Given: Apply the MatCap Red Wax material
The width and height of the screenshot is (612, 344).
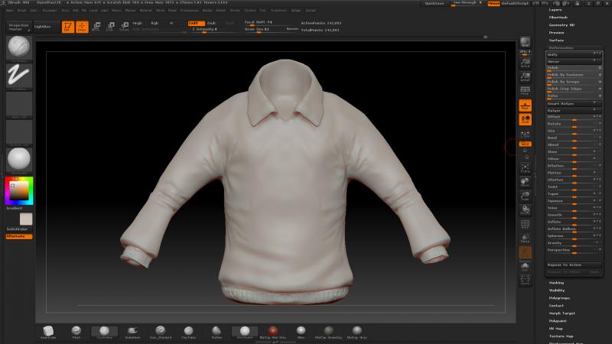Looking at the screenshot, I should tap(273, 333).
